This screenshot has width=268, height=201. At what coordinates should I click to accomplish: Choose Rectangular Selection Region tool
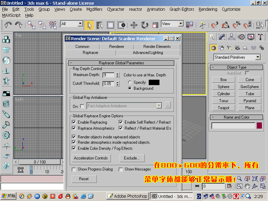pos(111,25)
